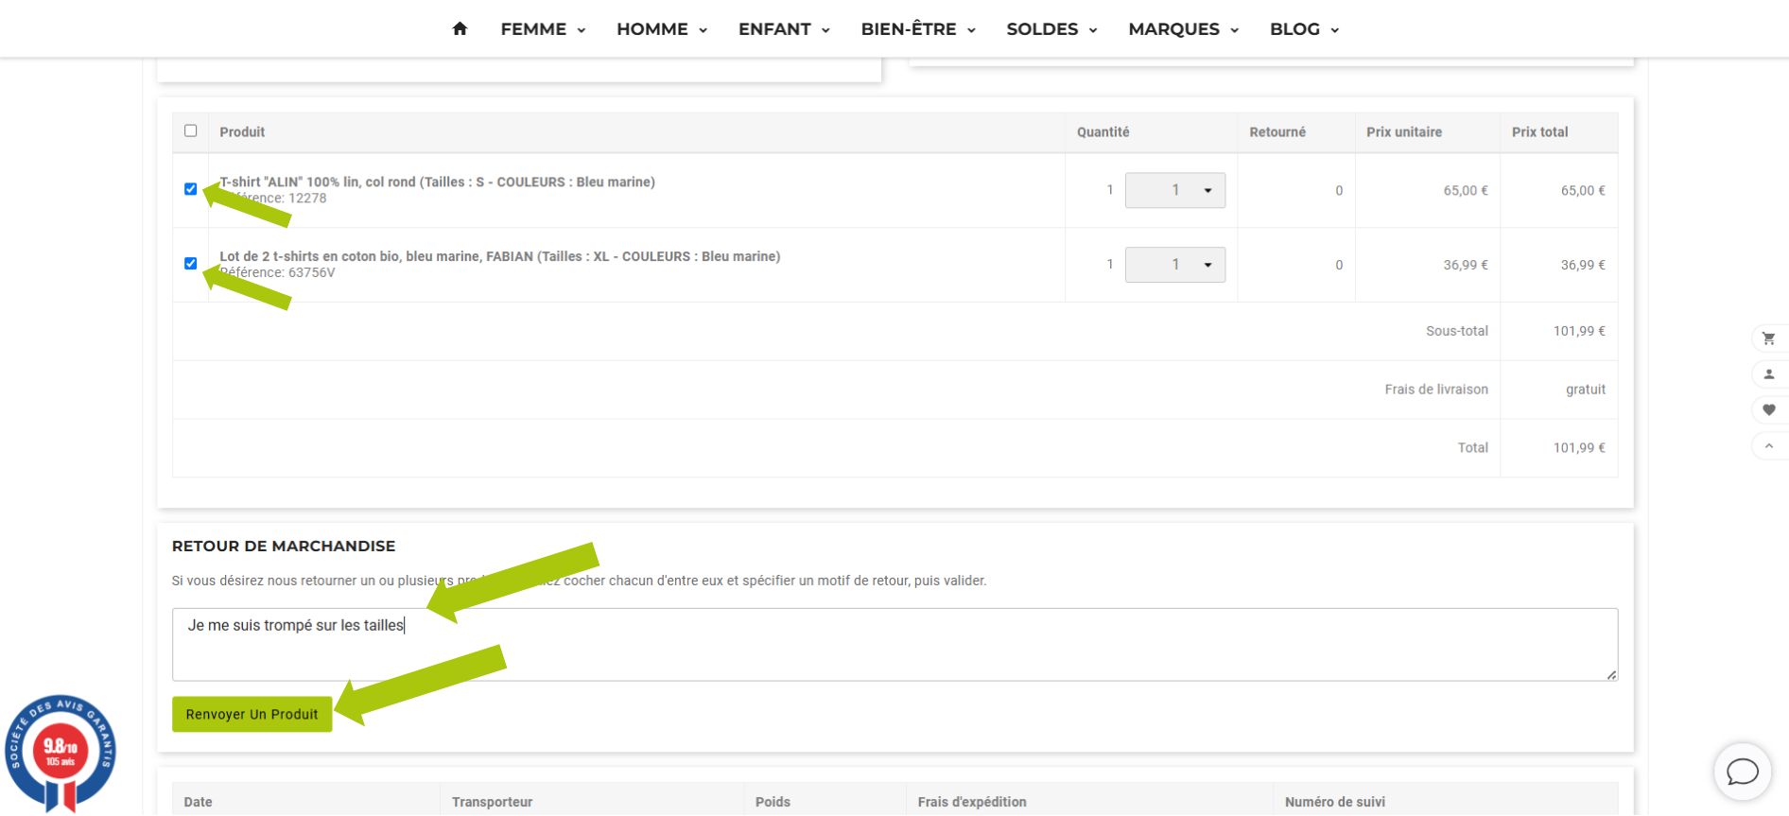Click the Frais d'expédition column header
The image size is (1789, 816).
pyautogui.click(x=972, y=802)
